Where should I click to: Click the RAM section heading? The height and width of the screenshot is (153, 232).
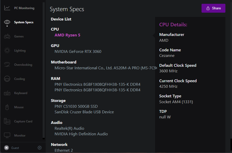[55, 79]
